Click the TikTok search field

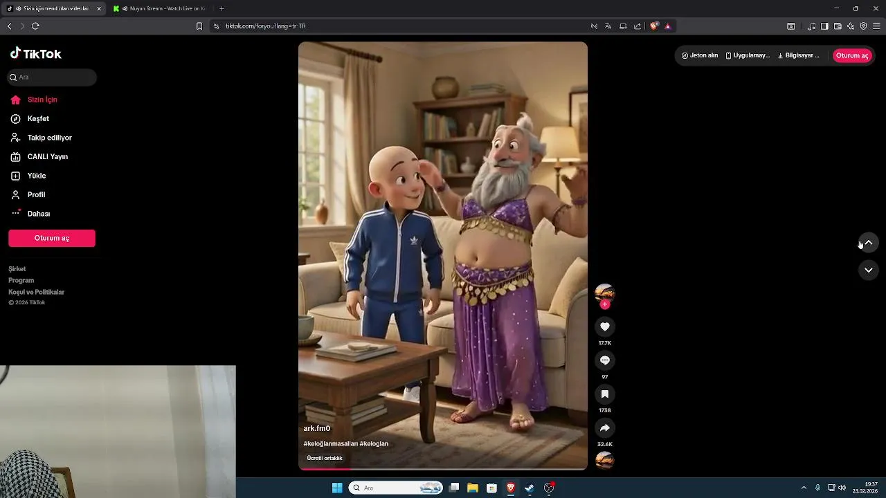(52, 77)
